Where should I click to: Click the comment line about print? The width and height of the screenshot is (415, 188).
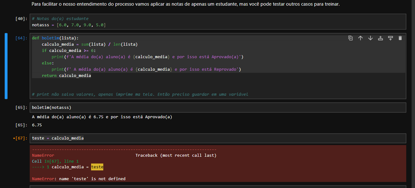pos(140,94)
